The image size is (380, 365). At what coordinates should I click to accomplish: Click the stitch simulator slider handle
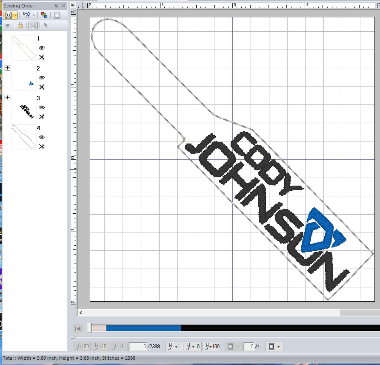[x=89, y=328]
